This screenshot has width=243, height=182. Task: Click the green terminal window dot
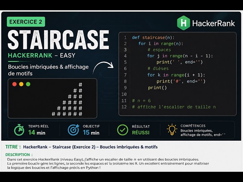coord(28,84)
